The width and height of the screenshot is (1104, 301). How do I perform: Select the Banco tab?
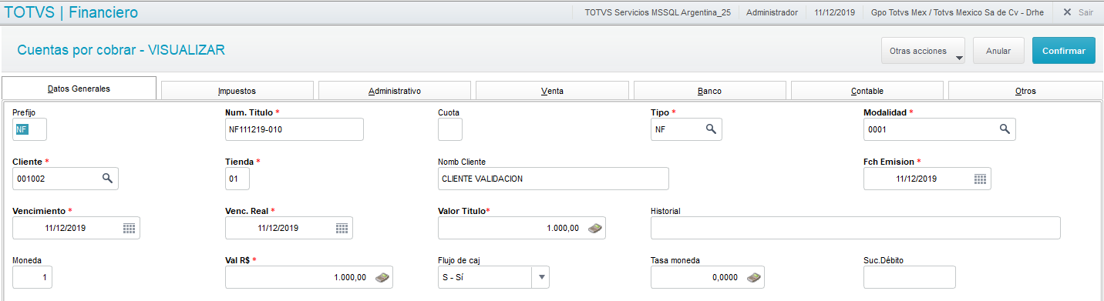click(x=709, y=91)
